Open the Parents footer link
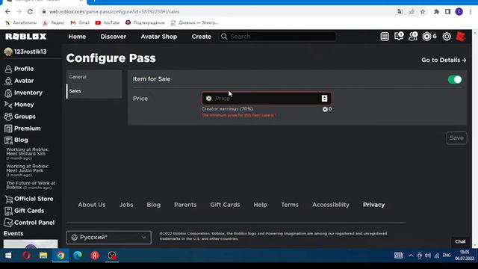Viewport: 478px width, 269px height. (185, 205)
